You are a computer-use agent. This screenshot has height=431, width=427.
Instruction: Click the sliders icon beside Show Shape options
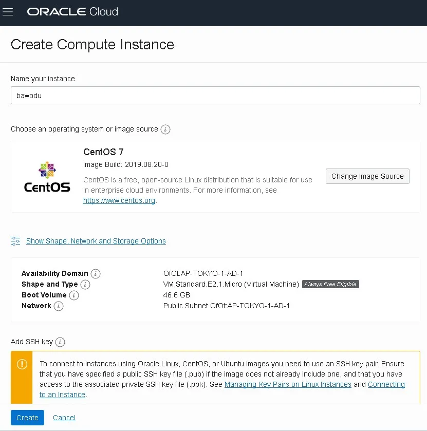[x=16, y=241]
